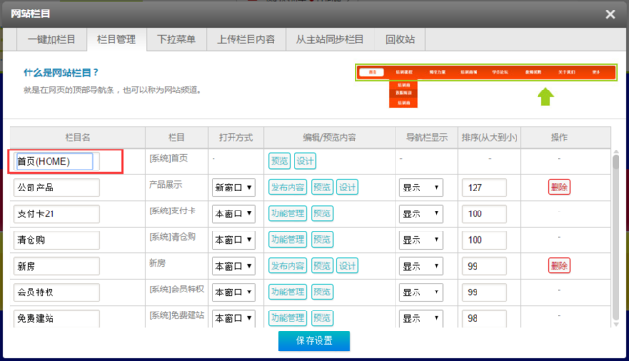Click the 免费建站 name field
The height and width of the screenshot is (361, 629).
tap(56, 318)
